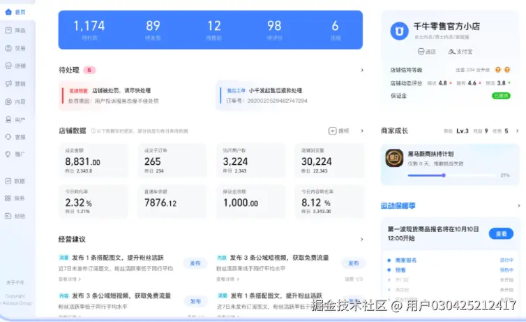Image resolution: width=526 pixels, height=322 pixels.
Task: Click the 运动保暖季 campaign title
Action: pos(398,205)
